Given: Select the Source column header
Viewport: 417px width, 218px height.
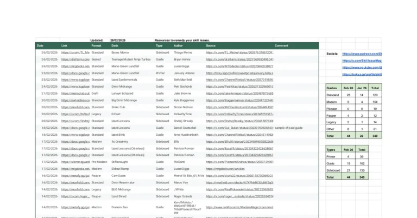Looking at the screenshot, I should 211,45.
